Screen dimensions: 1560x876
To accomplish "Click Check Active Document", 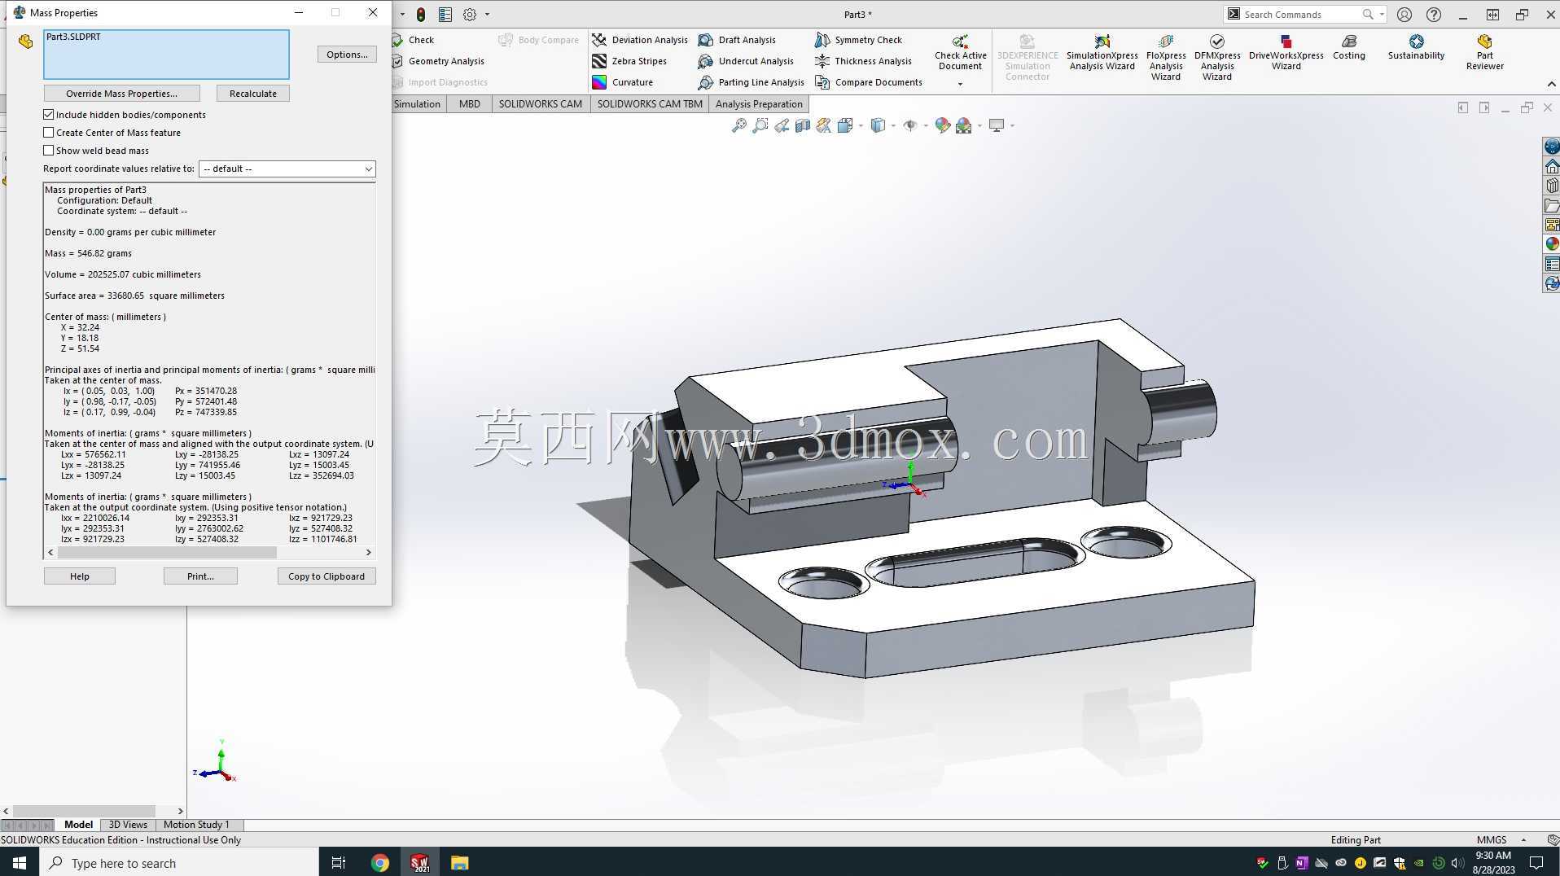I will click(960, 54).
